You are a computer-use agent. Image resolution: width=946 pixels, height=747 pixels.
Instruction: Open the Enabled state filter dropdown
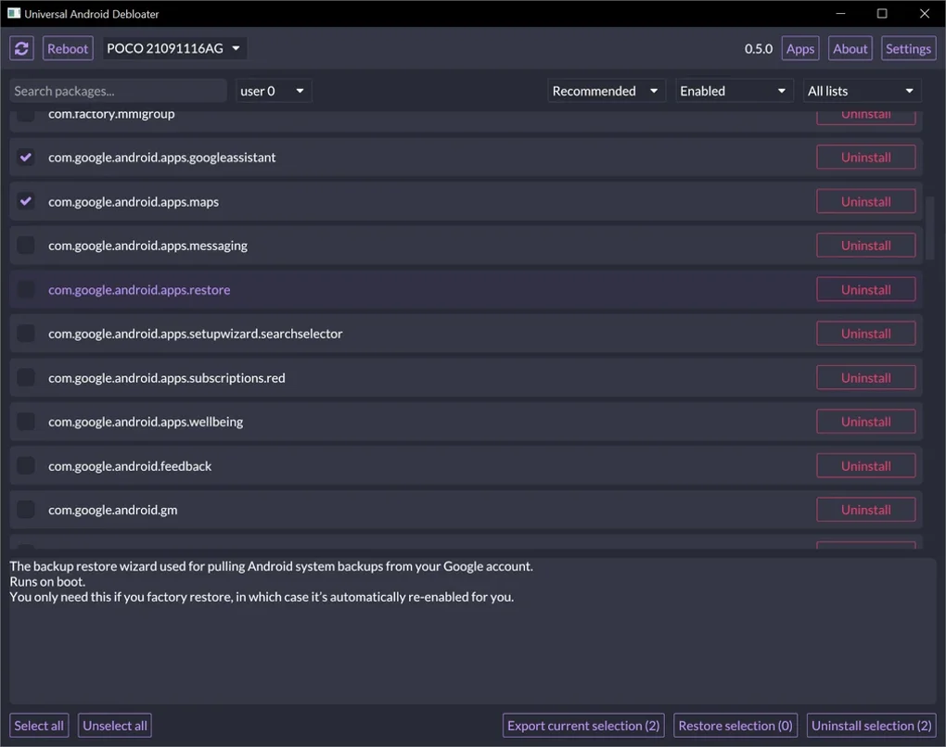[733, 91]
